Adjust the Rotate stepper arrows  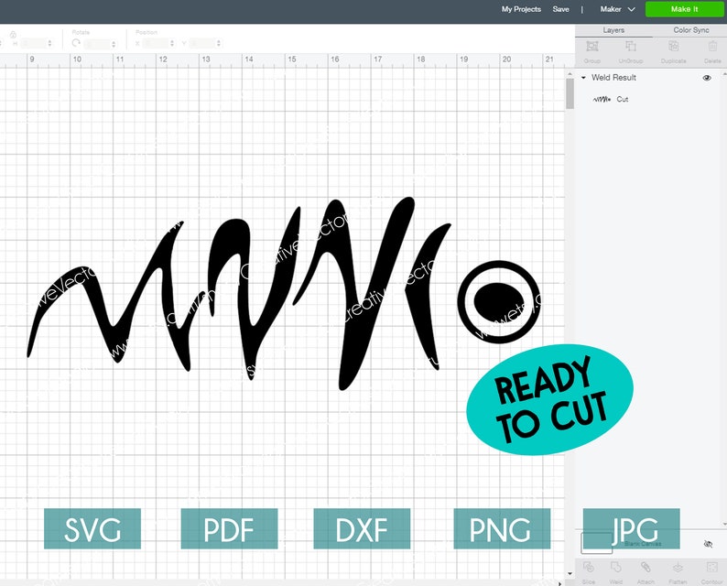coord(114,44)
